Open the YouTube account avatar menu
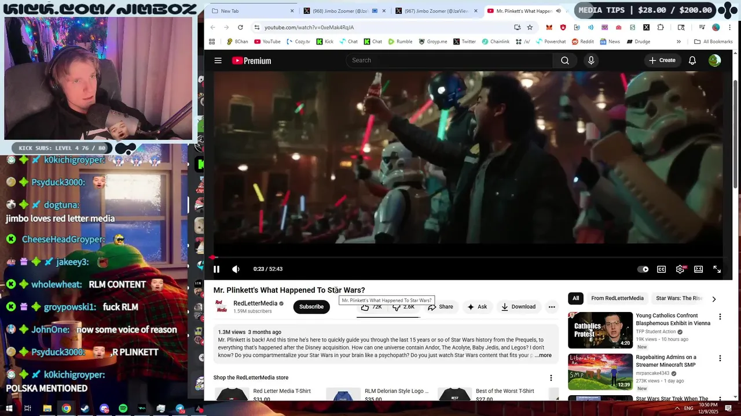Image resolution: width=741 pixels, height=416 pixels. (x=715, y=61)
